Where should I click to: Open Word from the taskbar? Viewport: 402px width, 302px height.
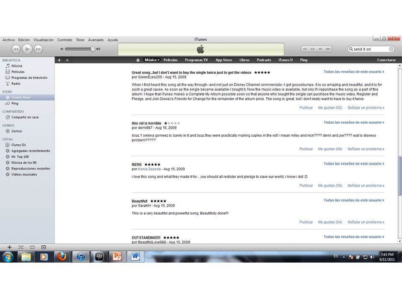click(135, 257)
